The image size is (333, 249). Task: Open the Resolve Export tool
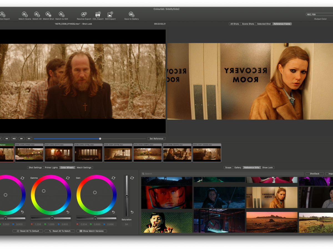tap(84, 14)
